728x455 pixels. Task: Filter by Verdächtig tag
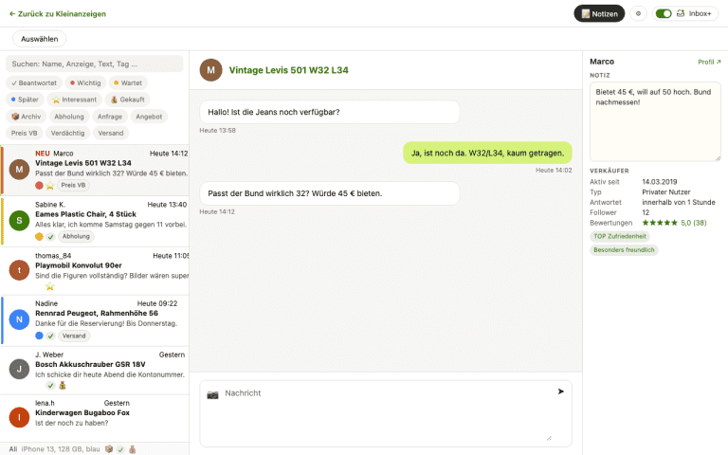pos(67,133)
